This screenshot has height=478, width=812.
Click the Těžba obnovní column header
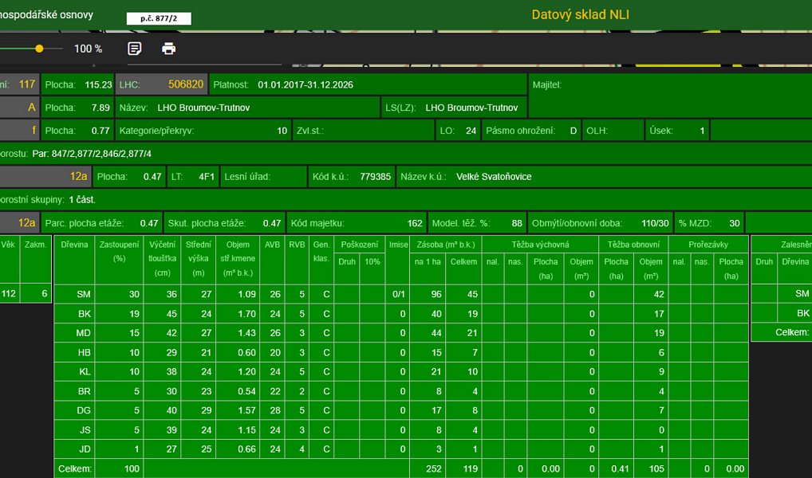633,245
